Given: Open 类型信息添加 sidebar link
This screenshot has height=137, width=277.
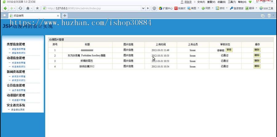Looking at the screenshot, I should (18, 53).
